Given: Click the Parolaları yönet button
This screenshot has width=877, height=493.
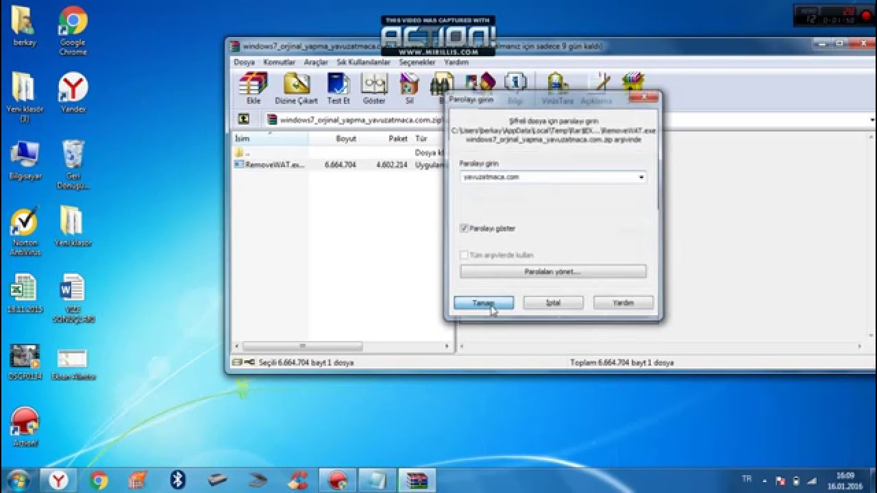Looking at the screenshot, I should 553,272.
